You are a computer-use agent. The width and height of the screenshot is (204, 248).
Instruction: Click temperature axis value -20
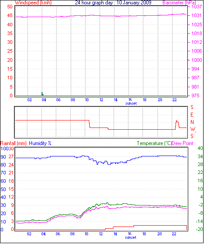tap(200, 229)
